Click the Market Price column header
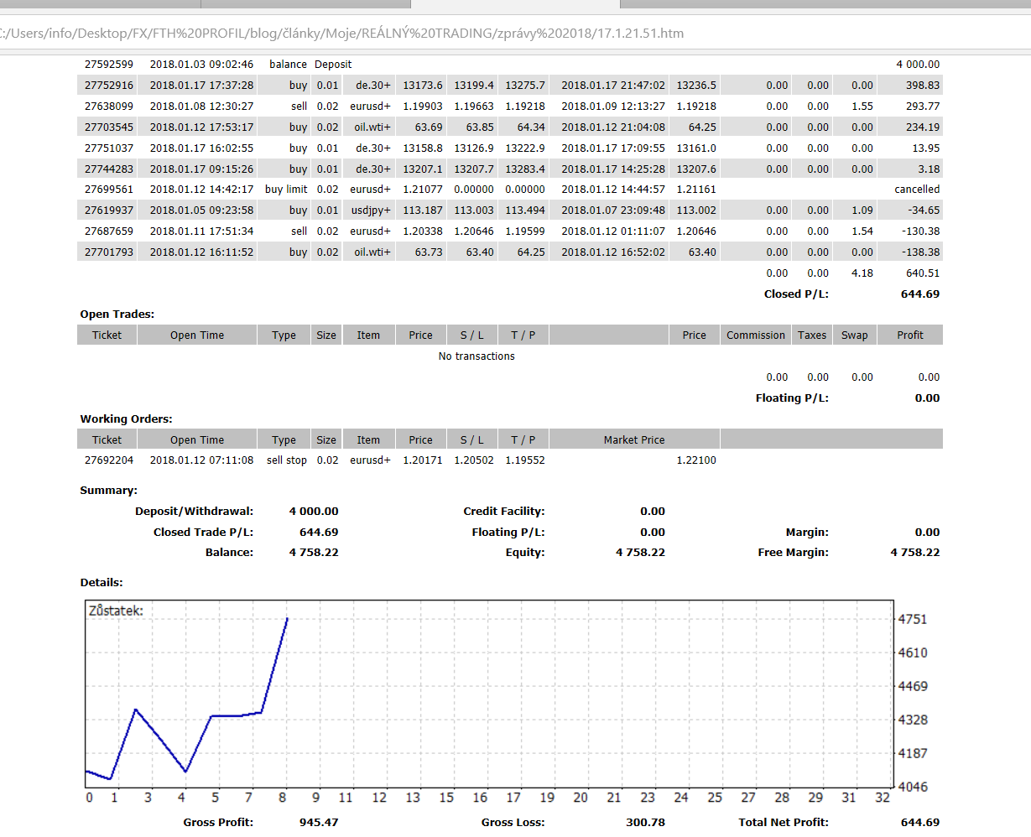The width and height of the screenshot is (1031, 837). tap(634, 440)
